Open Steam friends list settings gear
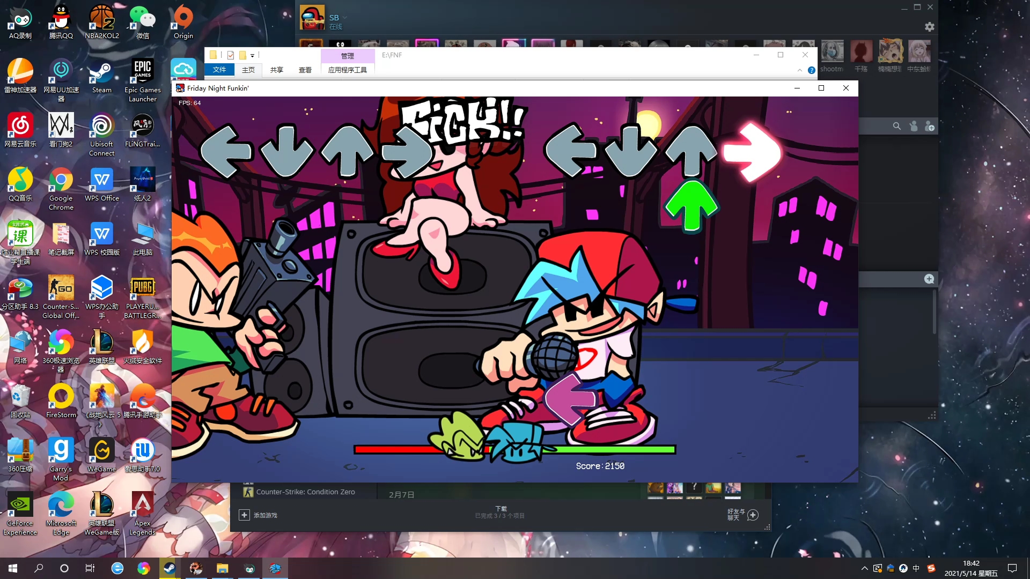Viewport: 1030px width, 579px height. tap(929, 27)
